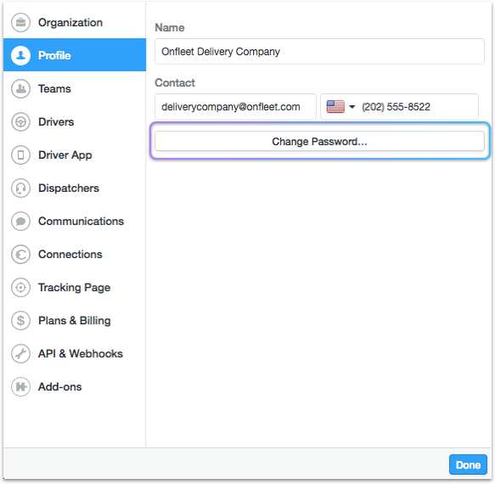Click the US flag country selector

coord(335,107)
